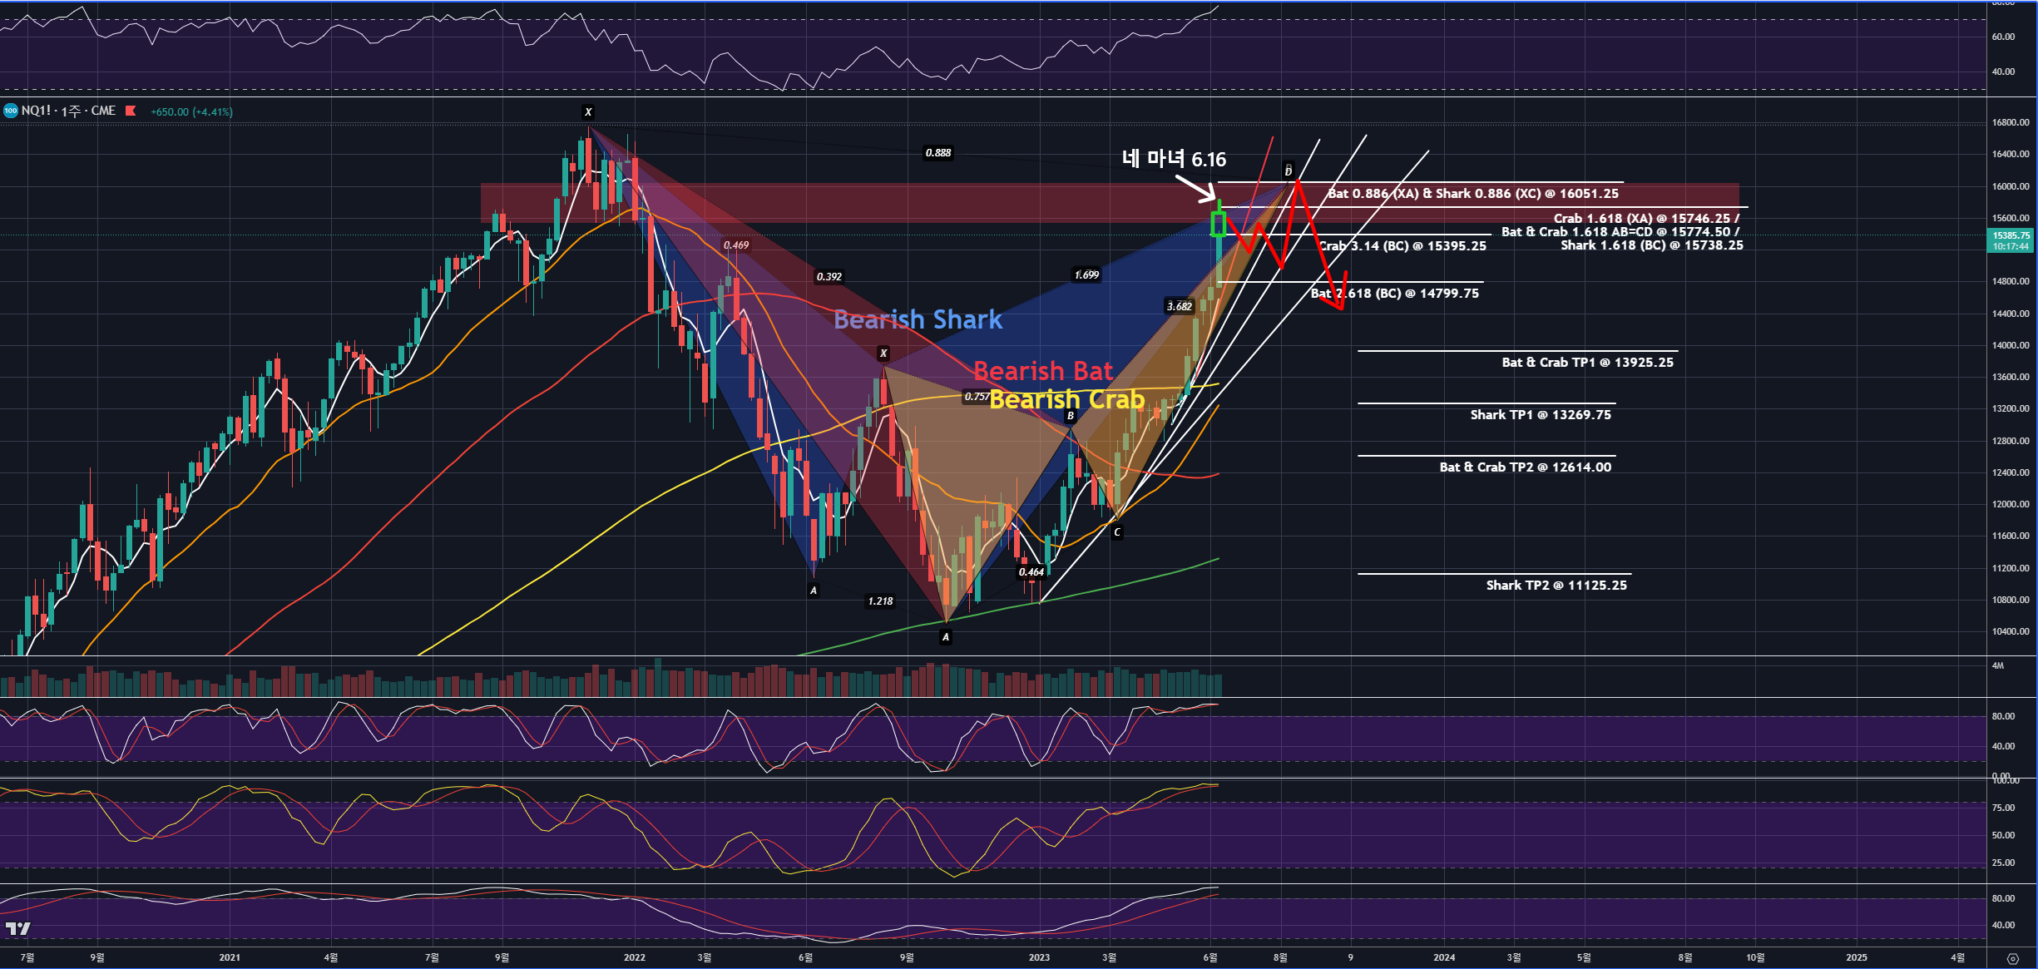The height and width of the screenshot is (969, 2038).
Task: Click the D point marker of the pattern
Action: pos(1288,171)
